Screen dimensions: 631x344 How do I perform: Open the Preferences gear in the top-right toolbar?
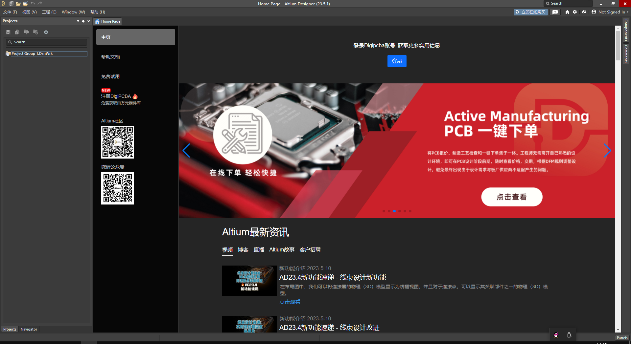click(575, 12)
